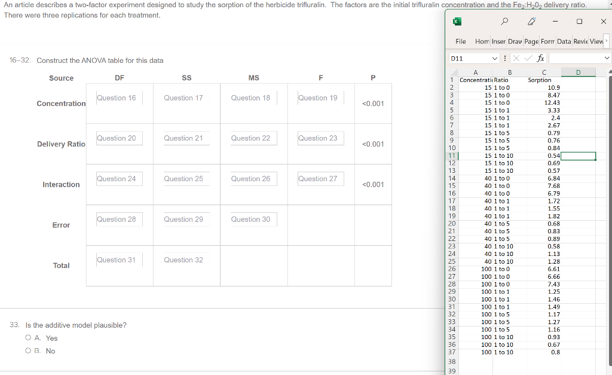Open the Name Box dropdown

coord(494,58)
